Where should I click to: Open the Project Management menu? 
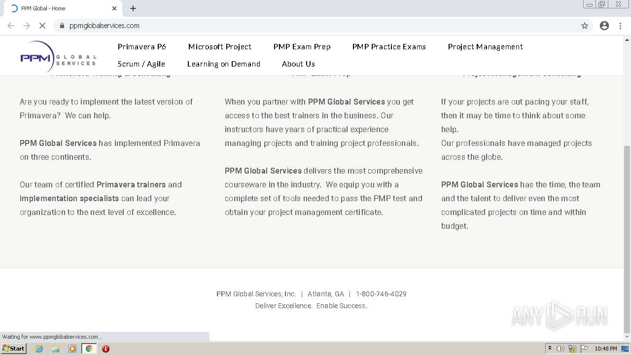pos(486,47)
